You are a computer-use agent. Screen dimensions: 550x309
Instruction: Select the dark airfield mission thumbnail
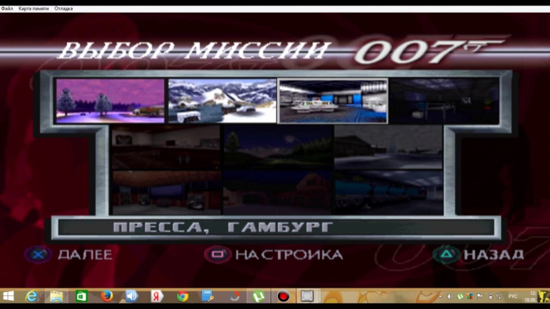point(388,148)
